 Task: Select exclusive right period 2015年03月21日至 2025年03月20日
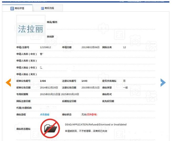[60, 94]
